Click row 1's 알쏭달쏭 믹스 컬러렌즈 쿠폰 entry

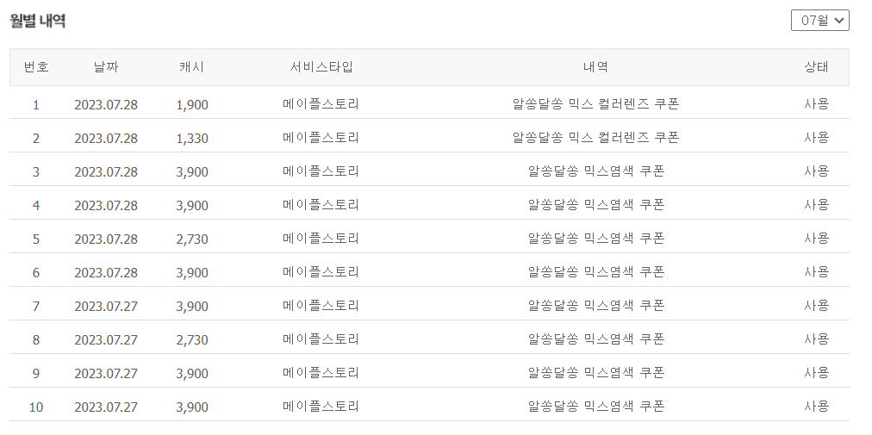(x=595, y=104)
